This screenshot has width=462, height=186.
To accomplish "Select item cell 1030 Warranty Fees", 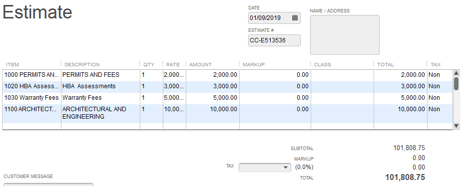I will pos(32,98).
